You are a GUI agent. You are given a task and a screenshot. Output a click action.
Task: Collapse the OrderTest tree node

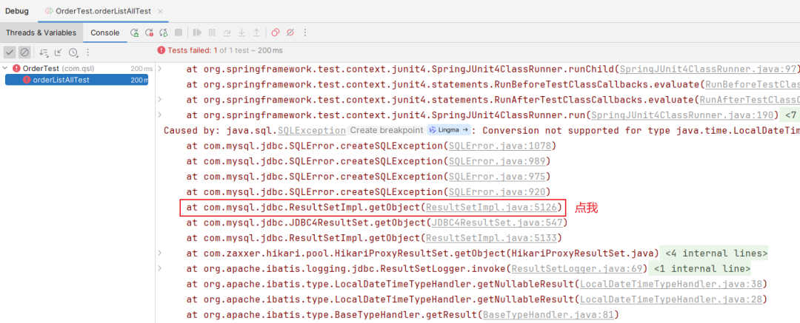tap(5, 68)
